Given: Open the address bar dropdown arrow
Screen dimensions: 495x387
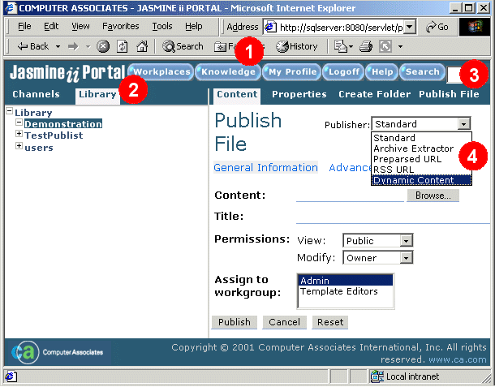Looking at the screenshot, I should click(x=410, y=27).
